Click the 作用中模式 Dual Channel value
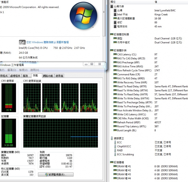The height and width of the screenshot is (182, 188). point(168,42)
